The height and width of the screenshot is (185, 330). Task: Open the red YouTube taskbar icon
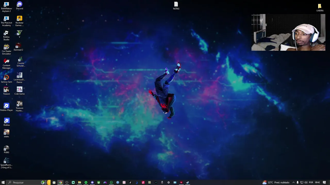pos(181,182)
